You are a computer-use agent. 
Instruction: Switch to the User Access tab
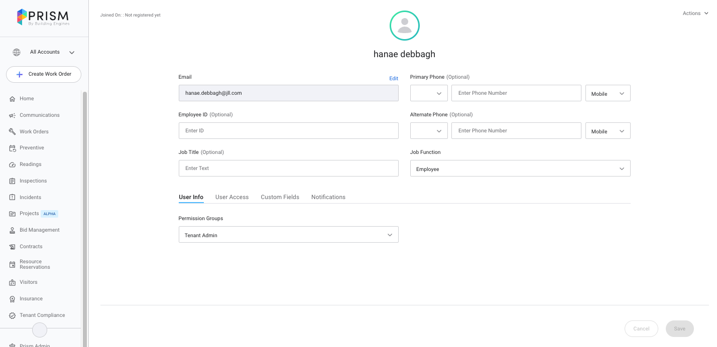pos(231,197)
